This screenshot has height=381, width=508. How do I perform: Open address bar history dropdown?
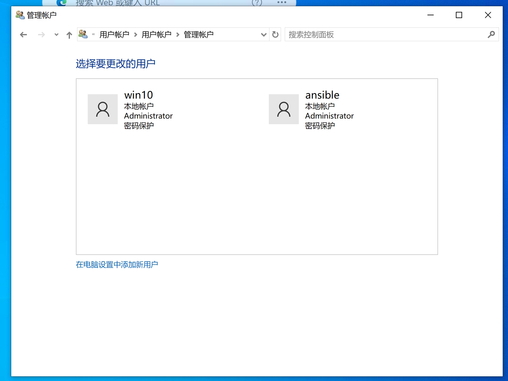pos(264,35)
